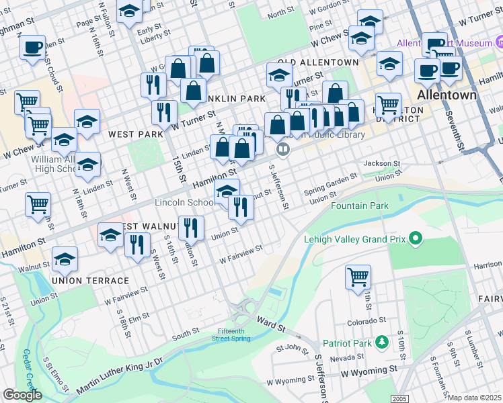Click the St John St label

coord(293,349)
